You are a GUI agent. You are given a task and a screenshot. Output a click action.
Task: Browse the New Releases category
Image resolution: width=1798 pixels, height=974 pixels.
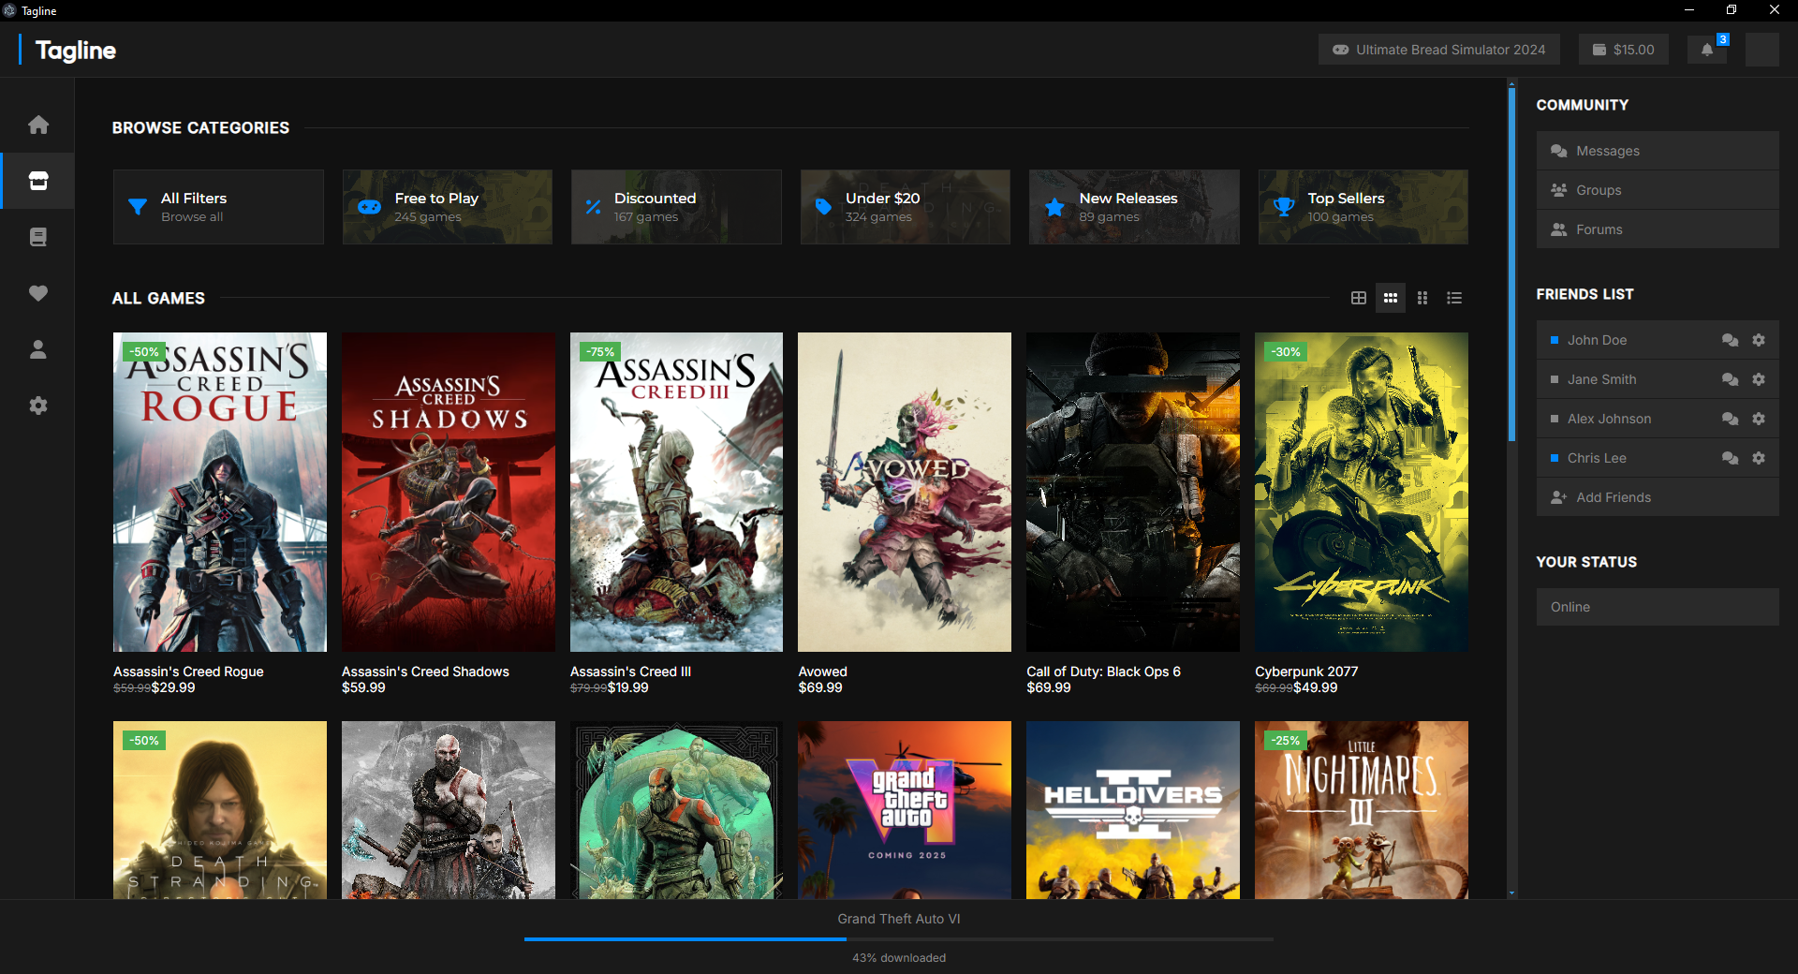[1134, 207]
